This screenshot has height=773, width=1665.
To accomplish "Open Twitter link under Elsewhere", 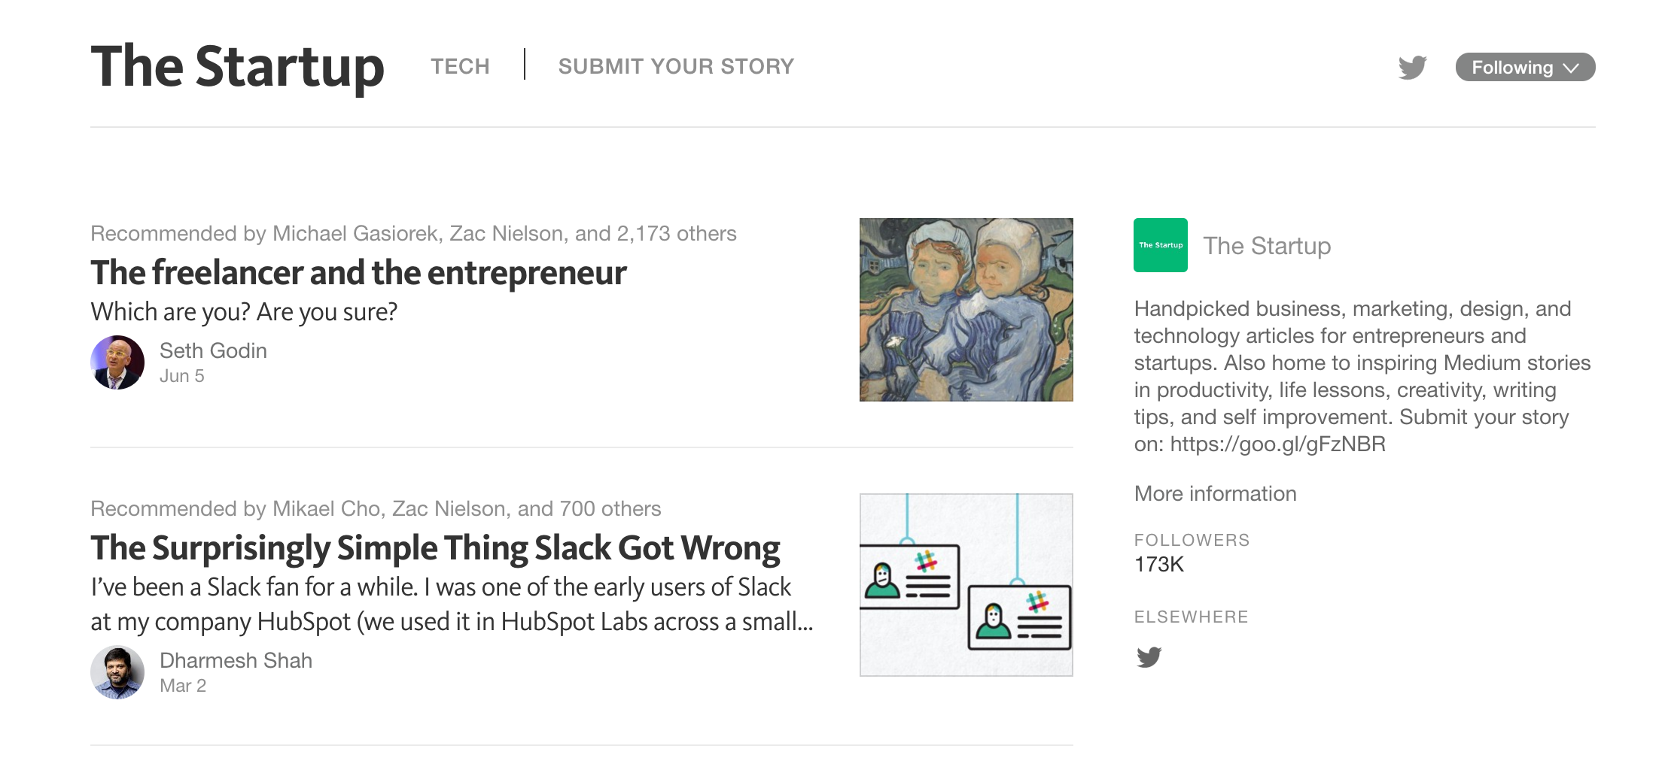I will [1149, 657].
